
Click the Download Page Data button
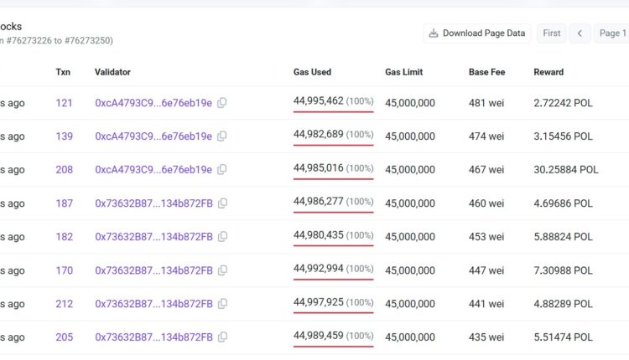[476, 33]
